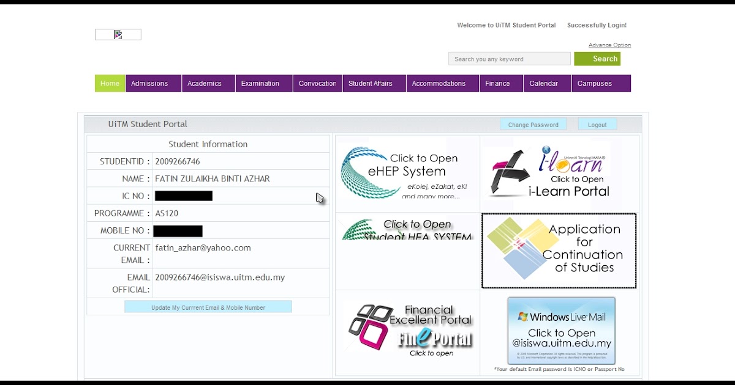Open Windows Live Mail isiswa tile
Viewport: 735px width, 385px height.
[561, 331]
